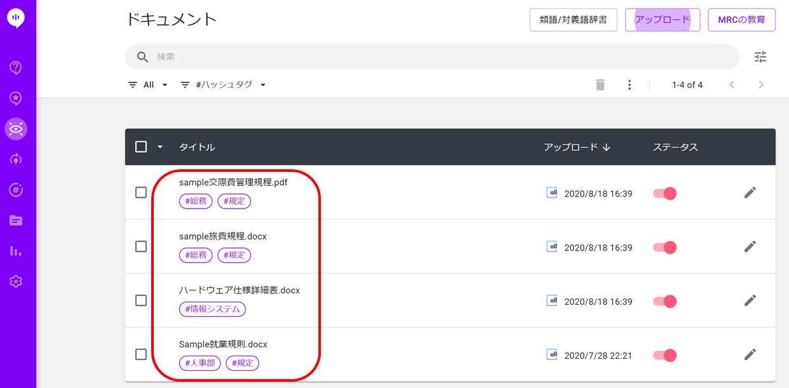Open the hashtag bubble sidebar icon

[16, 190]
